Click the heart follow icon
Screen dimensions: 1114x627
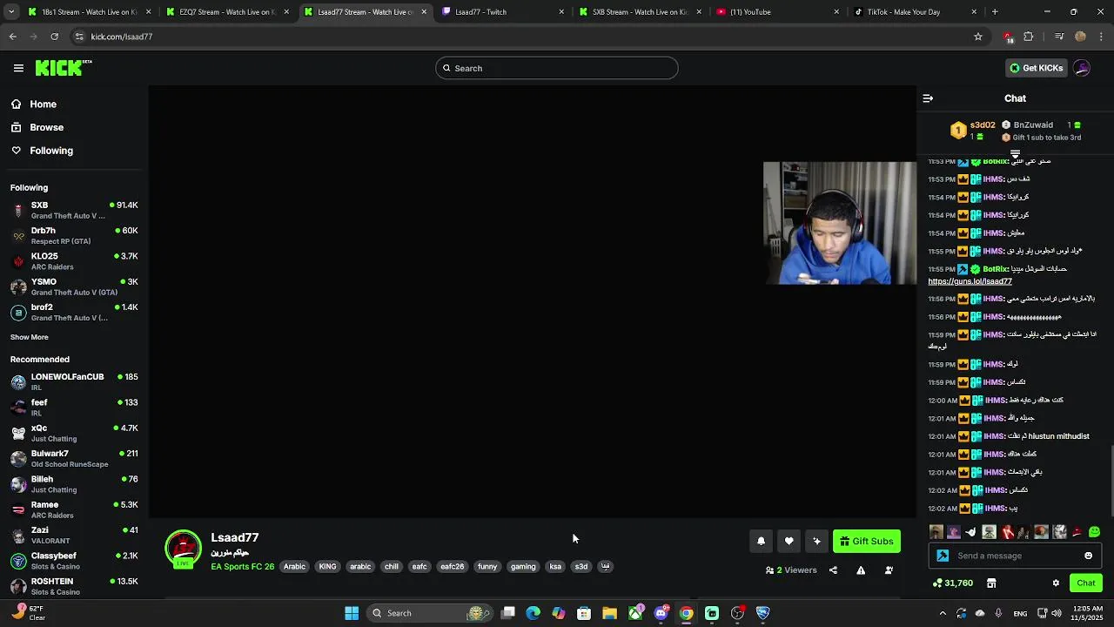click(789, 542)
